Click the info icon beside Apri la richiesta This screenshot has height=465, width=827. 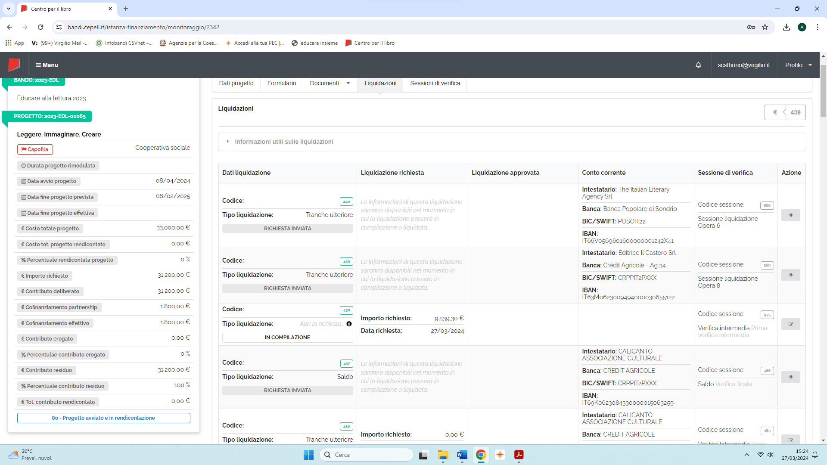(349, 324)
